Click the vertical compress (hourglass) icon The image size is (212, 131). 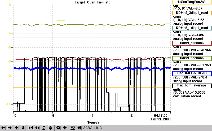44,128
